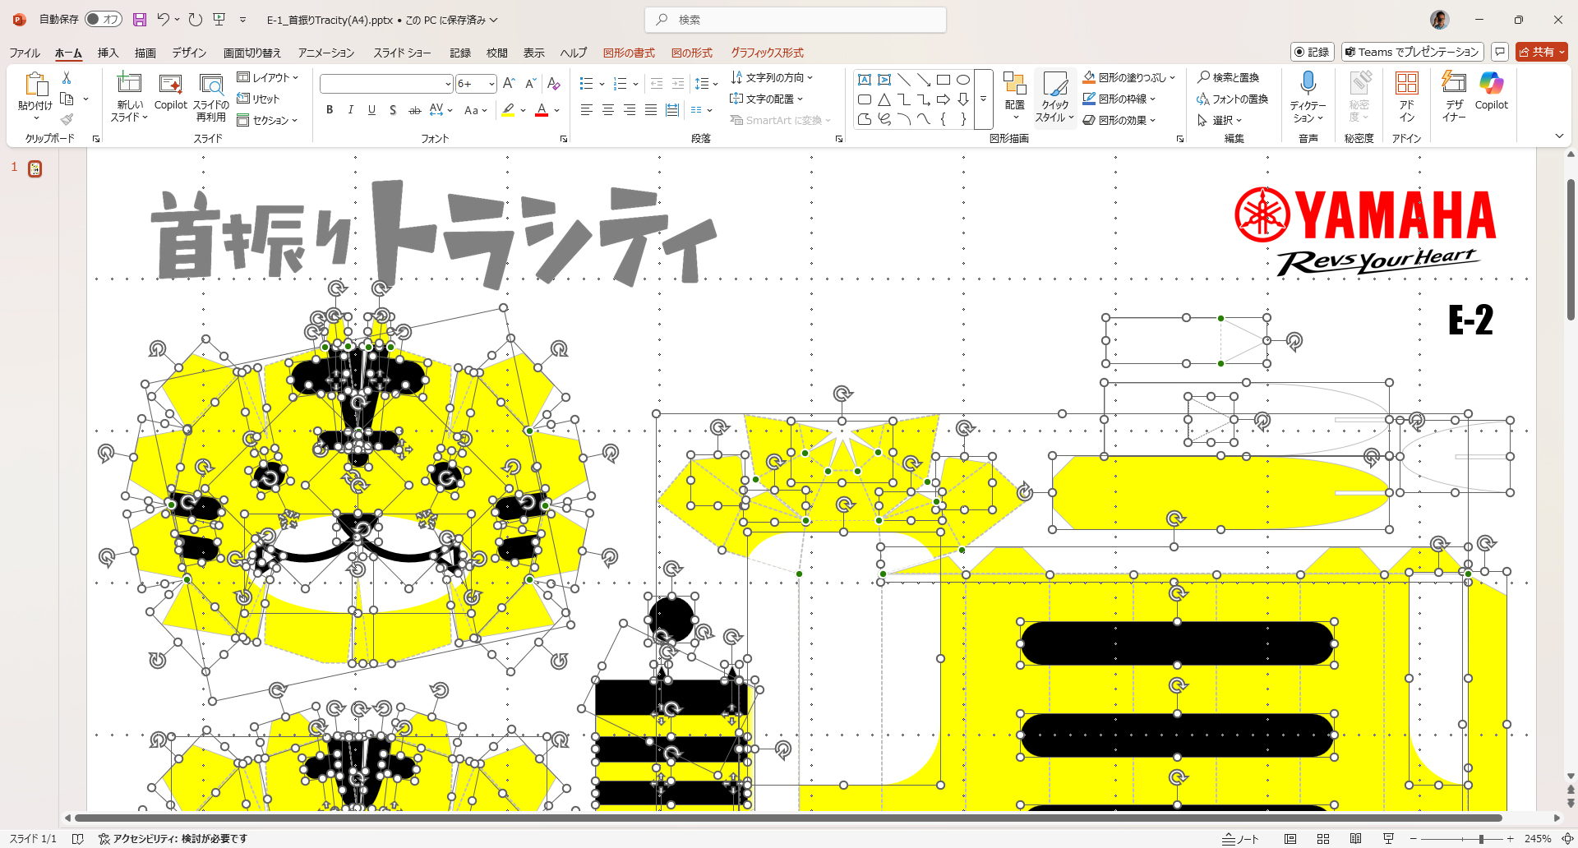Open the font size dropdown
Screen dimensions: 1578x848
[x=491, y=84]
